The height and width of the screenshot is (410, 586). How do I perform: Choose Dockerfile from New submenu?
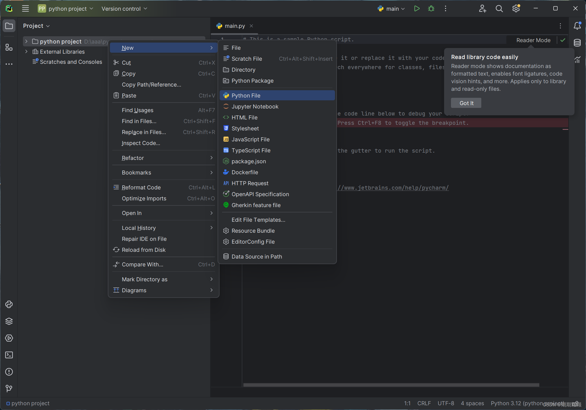click(x=277, y=172)
